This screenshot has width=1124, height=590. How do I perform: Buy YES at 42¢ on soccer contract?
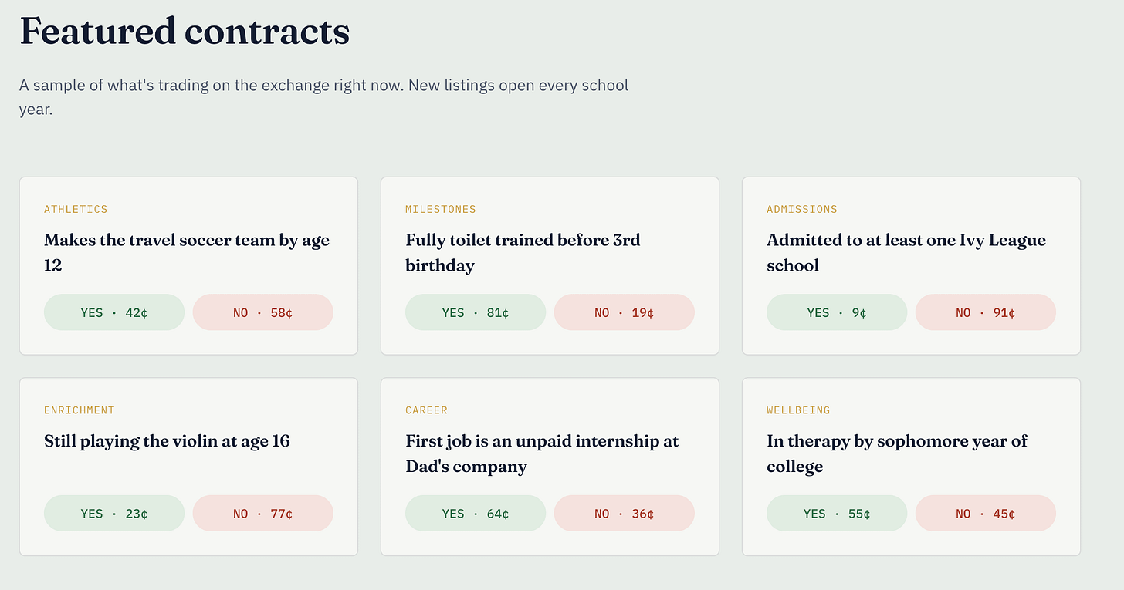114,312
